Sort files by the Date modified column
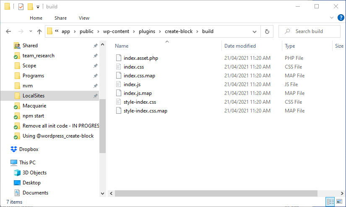 240,46
